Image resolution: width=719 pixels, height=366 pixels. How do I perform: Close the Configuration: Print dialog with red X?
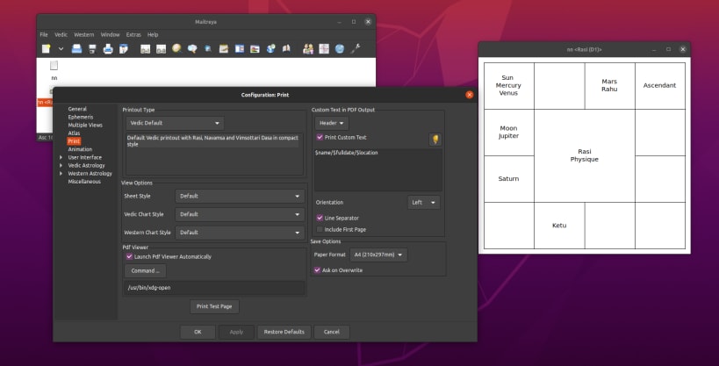point(469,95)
